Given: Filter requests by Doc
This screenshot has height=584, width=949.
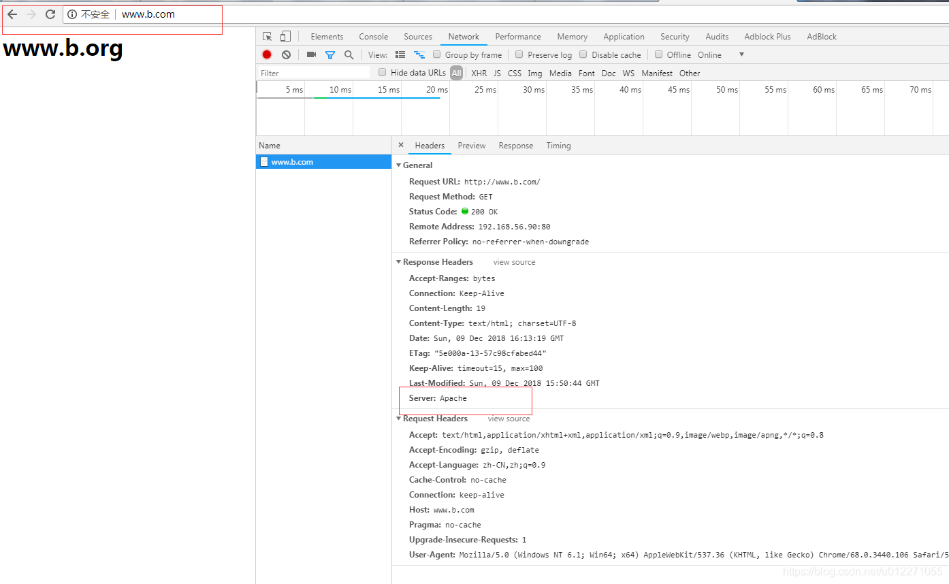Looking at the screenshot, I should point(609,73).
